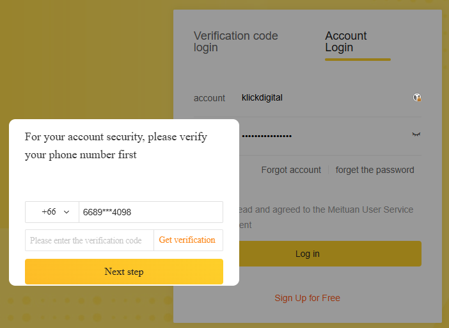Click the chevron arrow beside +66
Viewport: 449px width, 328px height.
click(x=67, y=212)
